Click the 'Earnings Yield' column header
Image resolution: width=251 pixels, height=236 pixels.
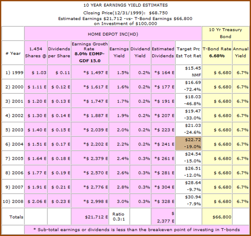click(119, 52)
